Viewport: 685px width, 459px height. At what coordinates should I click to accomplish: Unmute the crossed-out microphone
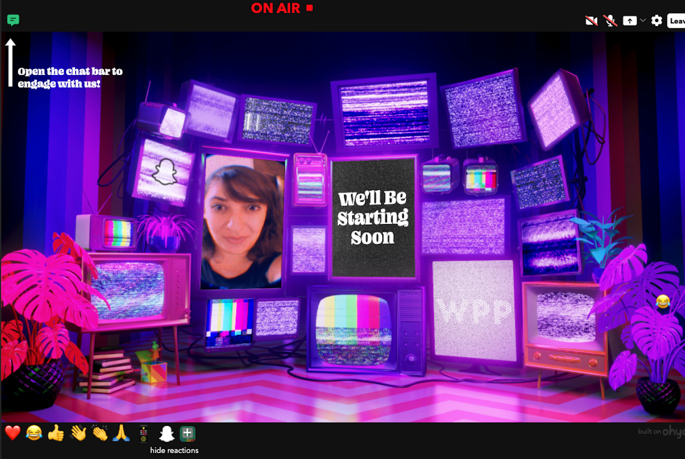coord(610,21)
